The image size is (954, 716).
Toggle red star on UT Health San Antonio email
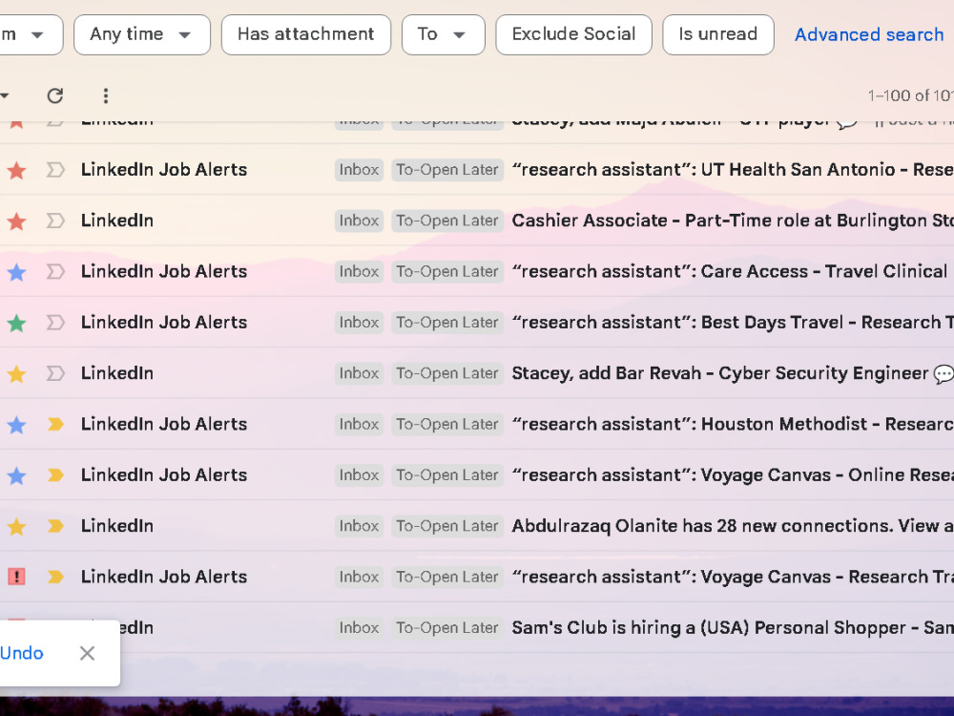16,170
